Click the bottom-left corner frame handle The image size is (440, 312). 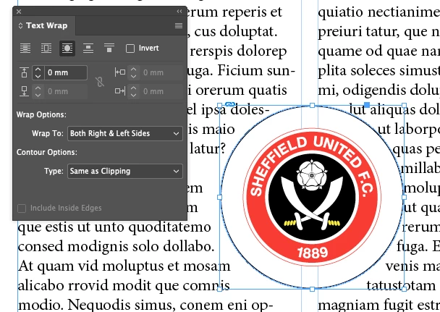coord(220,289)
